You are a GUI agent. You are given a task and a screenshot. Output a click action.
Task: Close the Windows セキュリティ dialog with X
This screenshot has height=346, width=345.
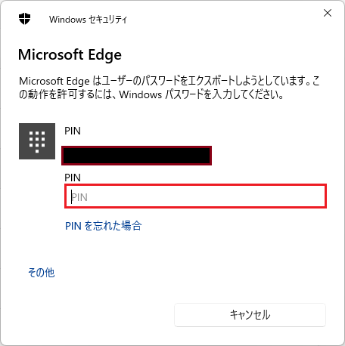point(328,13)
